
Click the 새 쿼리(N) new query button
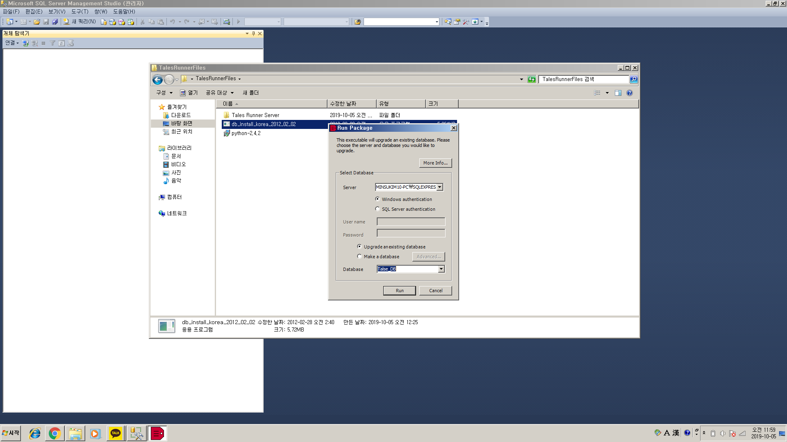click(x=80, y=22)
